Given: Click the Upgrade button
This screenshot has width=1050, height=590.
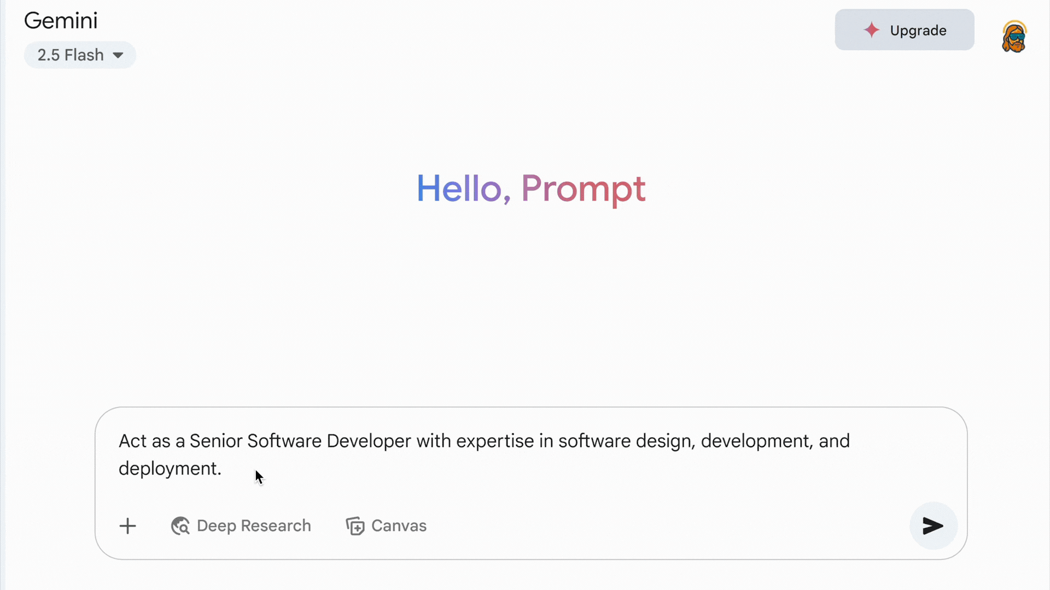Looking at the screenshot, I should click(x=905, y=30).
